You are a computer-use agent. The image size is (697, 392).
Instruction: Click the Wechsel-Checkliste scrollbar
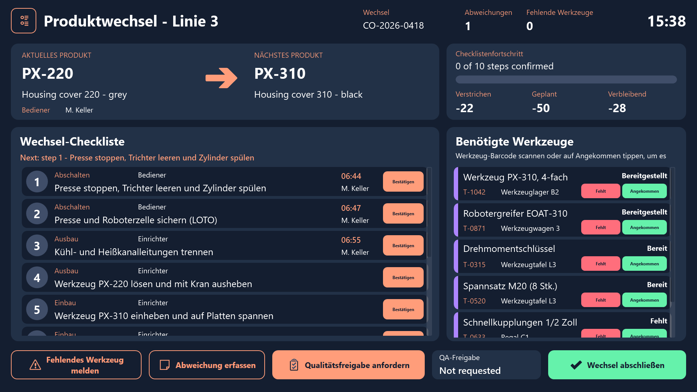coord(429,251)
